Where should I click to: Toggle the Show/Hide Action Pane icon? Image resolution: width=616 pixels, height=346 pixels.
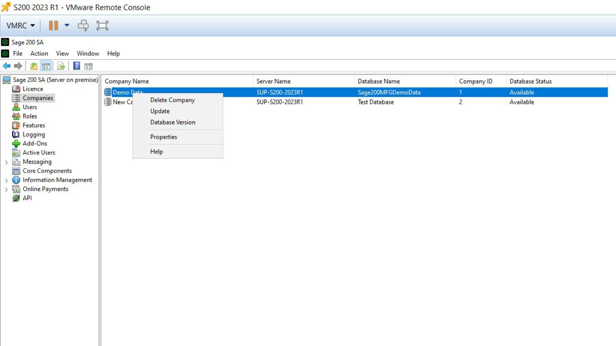point(89,66)
